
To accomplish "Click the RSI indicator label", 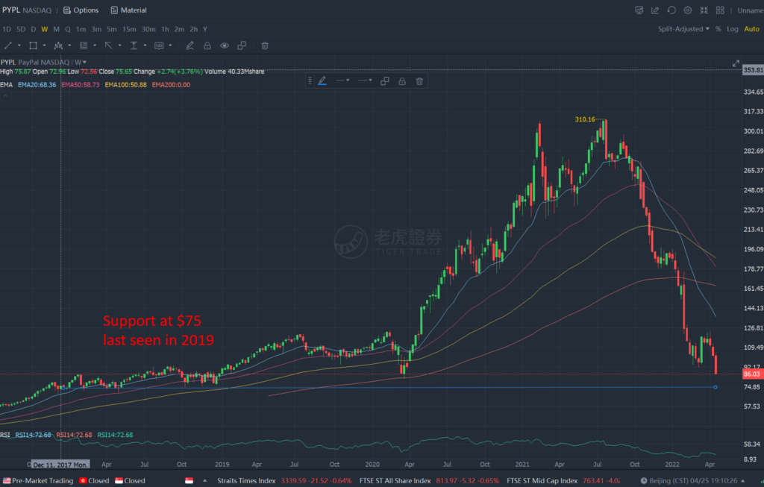I will pos(5,435).
